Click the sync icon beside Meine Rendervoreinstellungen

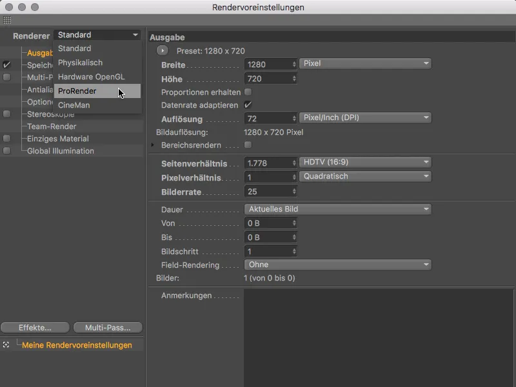coord(7,345)
